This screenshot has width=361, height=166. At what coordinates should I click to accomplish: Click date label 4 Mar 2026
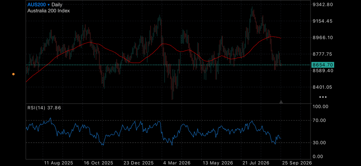(176, 163)
